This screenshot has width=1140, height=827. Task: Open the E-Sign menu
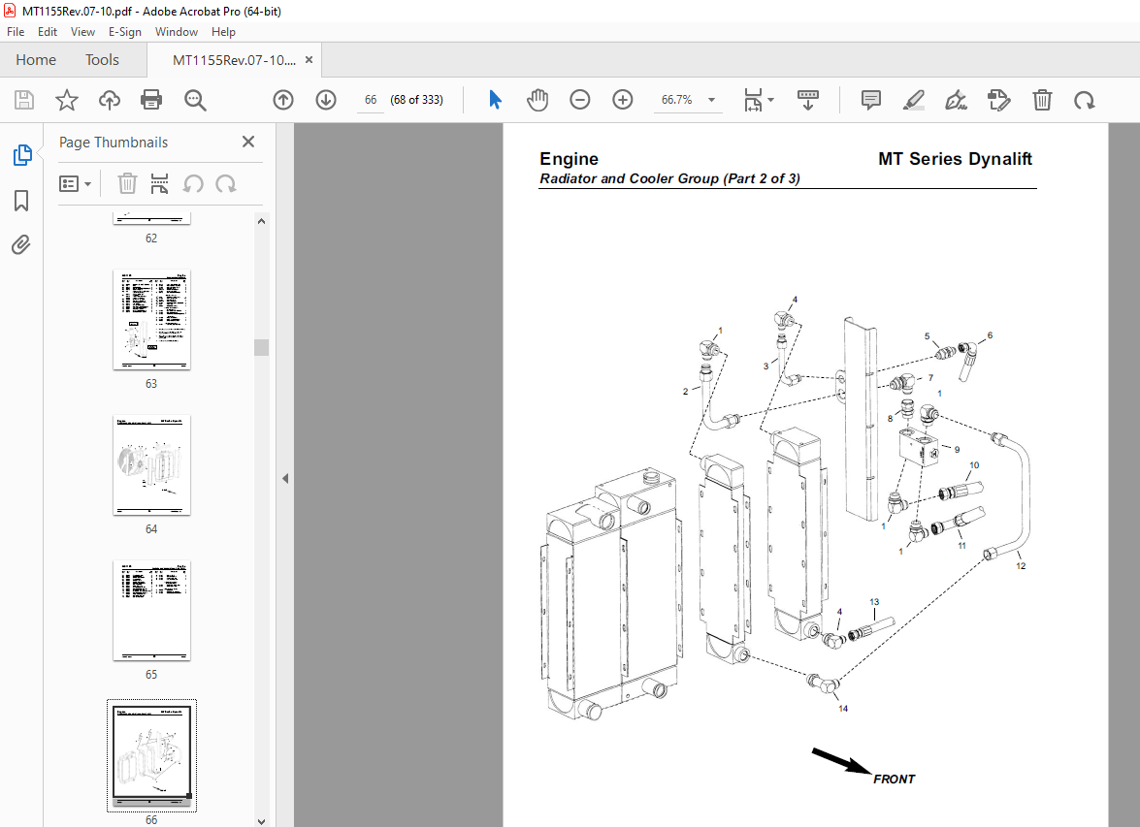click(124, 32)
